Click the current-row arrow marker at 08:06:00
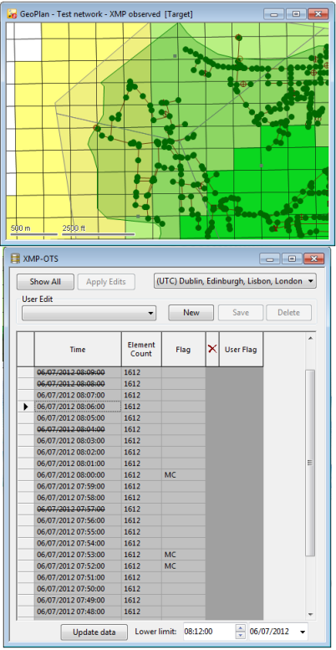This screenshot has width=336, height=650. coord(26,407)
